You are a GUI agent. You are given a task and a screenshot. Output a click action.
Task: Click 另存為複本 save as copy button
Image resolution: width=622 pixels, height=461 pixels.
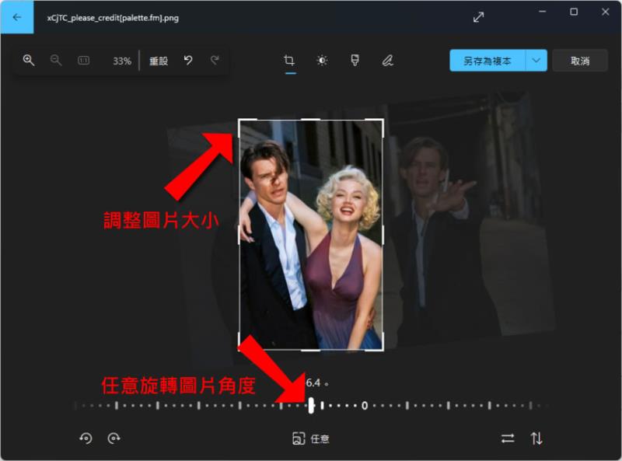pyautogui.click(x=487, y=61)
